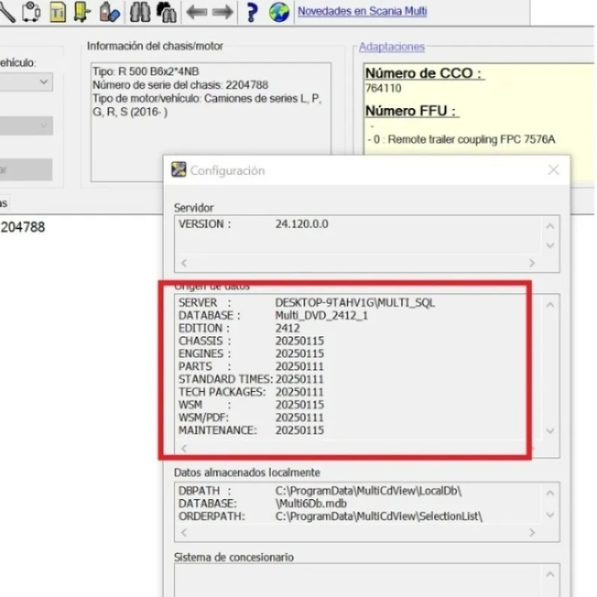Image resolution: width=597 pixels, height=597 pixels.
Task: Select the TECH PACKAGES 20250111 line
Action: point(251,393)
